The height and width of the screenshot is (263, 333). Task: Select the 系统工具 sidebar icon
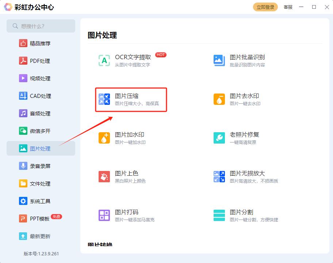[x=41, y=201]
